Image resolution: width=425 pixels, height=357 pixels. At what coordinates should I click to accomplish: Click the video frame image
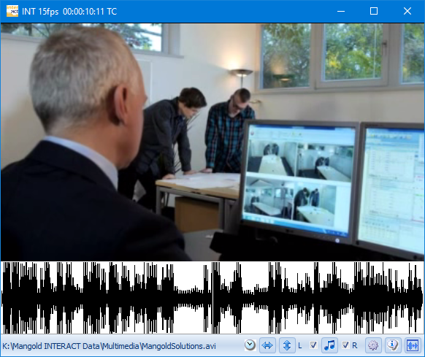pyautogui.click(x=212, y=142)
